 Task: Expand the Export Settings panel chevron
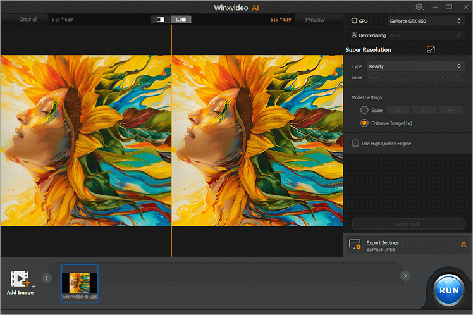coord(463,245)
